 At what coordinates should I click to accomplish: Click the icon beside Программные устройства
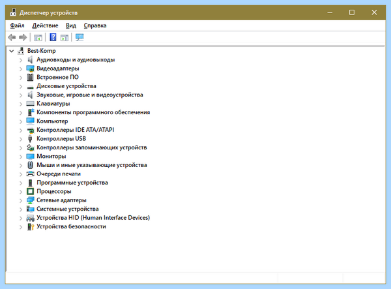point(30,183)
